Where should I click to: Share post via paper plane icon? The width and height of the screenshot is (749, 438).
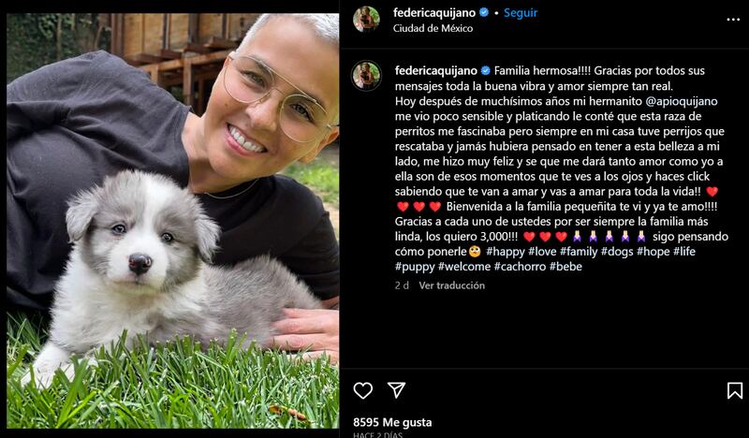tap(396, 390)
